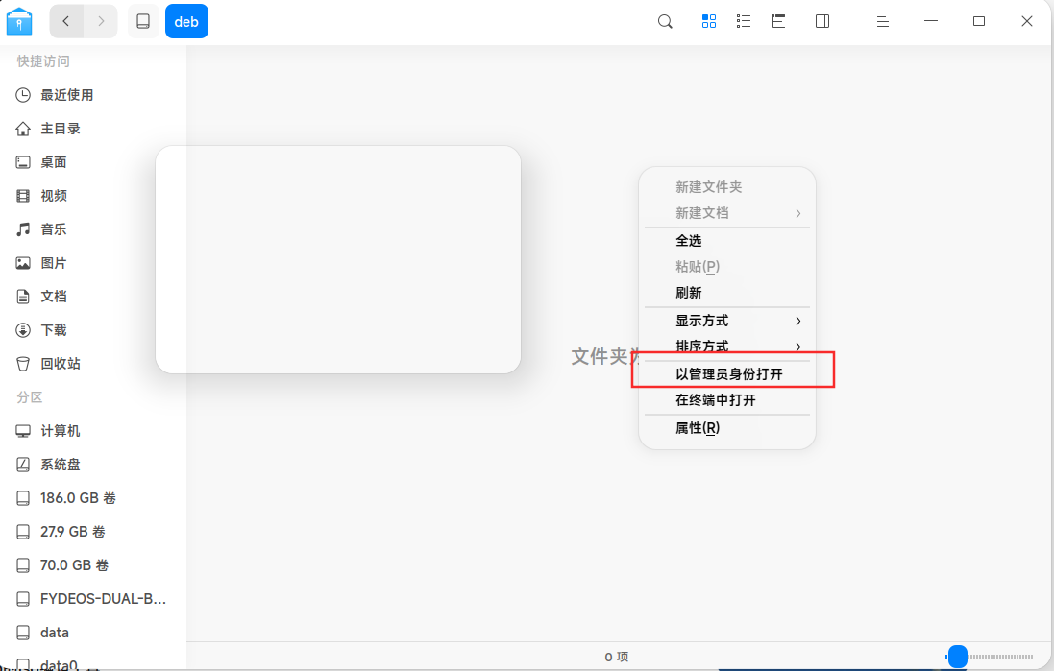The width and height of the screenshot is (1054, 671).
Task: Open search with the magnifier icon
Action: point(665,21)
